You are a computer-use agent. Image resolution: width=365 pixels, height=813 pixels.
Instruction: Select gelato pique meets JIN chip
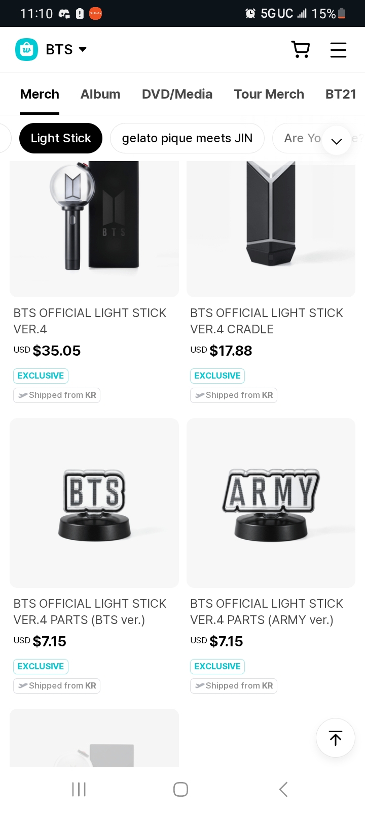[187, 138]
